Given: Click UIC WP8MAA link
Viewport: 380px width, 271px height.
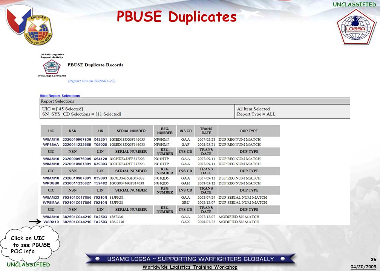Looking at the screenshot, I should coord(51,202).
